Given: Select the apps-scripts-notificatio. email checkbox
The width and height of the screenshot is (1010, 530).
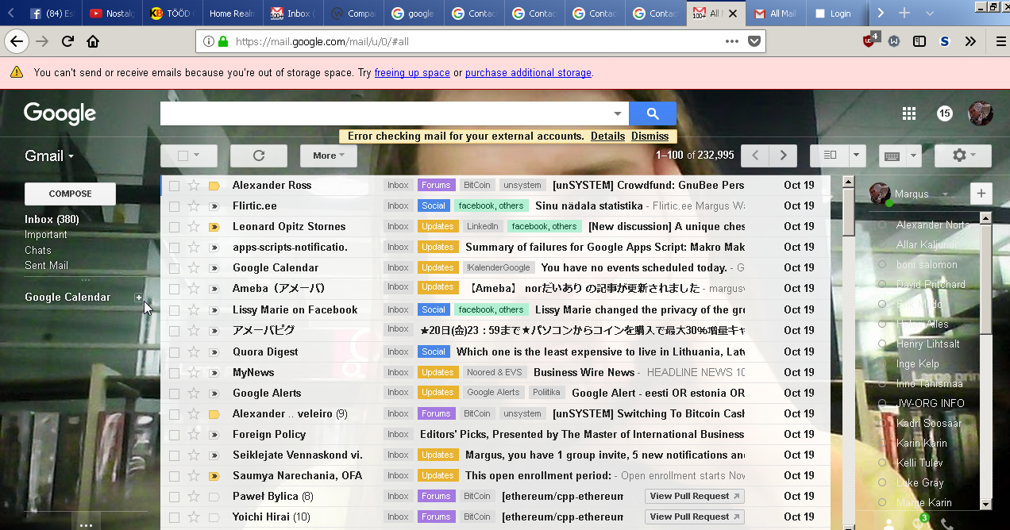Looking at the screenshot, I should 174,248.
